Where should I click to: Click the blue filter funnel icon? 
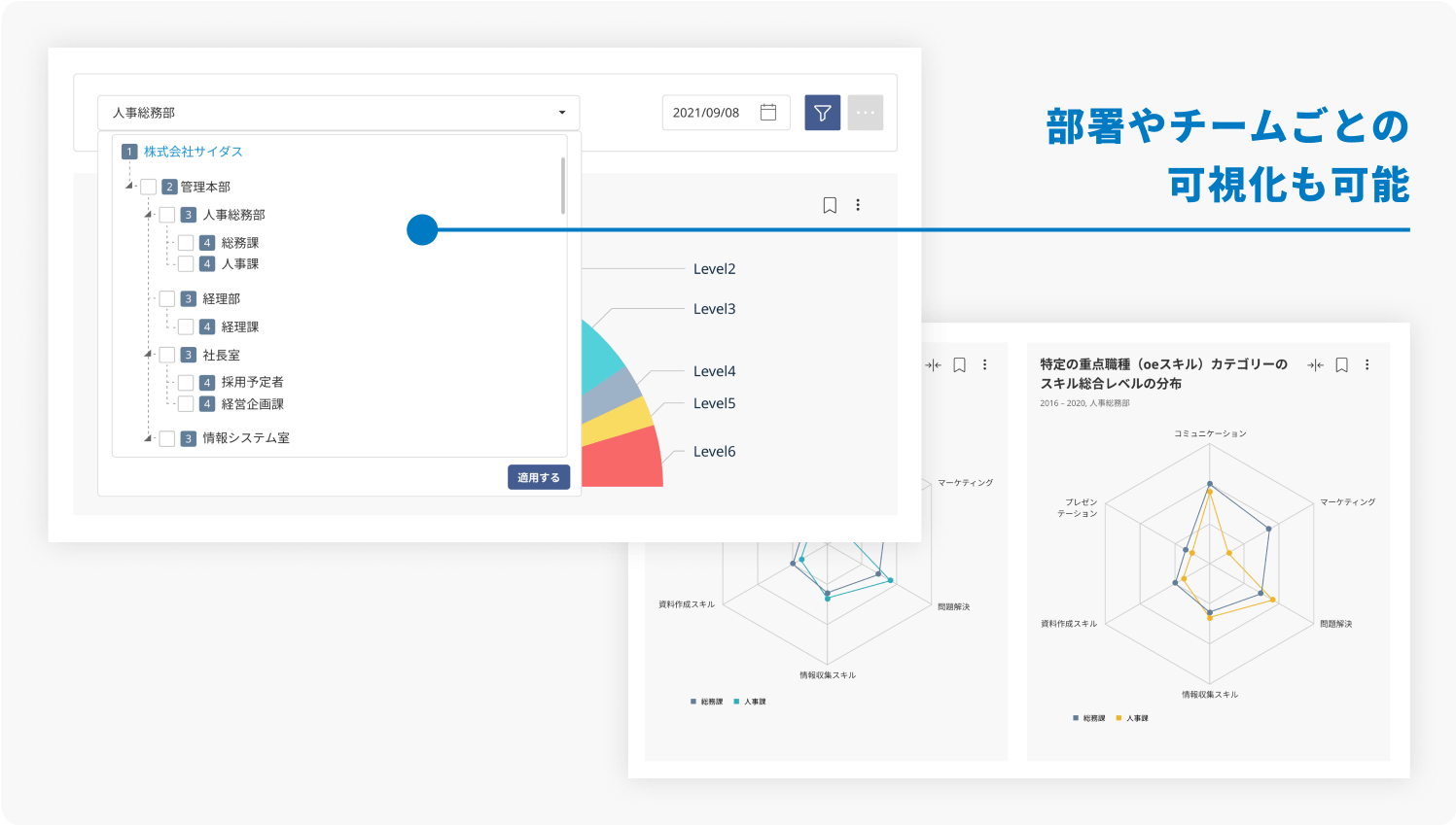(822, 113)
